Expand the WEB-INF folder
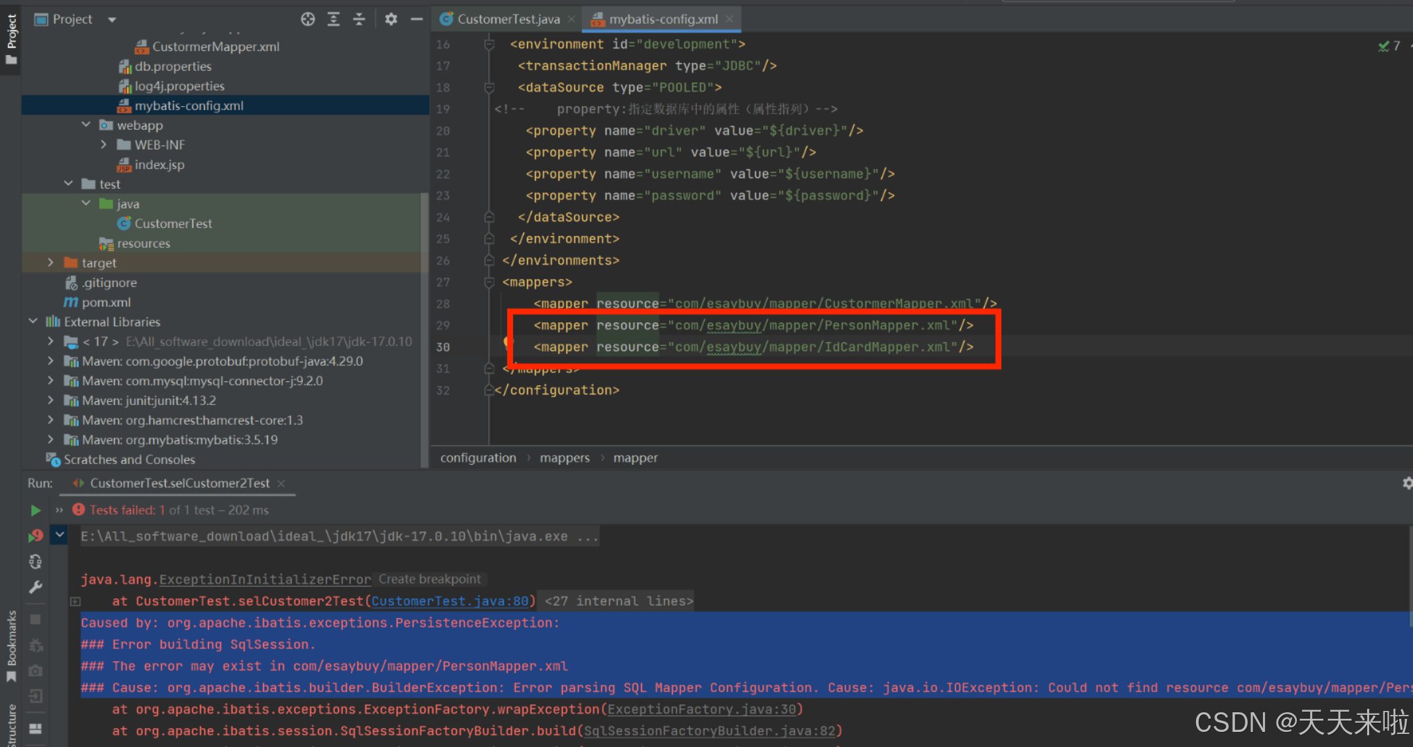 104,144
